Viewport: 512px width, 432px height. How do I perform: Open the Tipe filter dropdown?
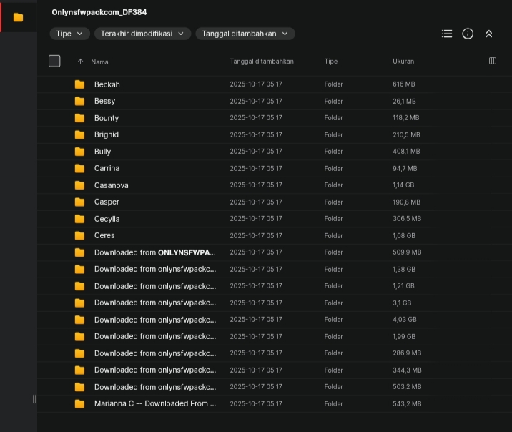point(69,34)
